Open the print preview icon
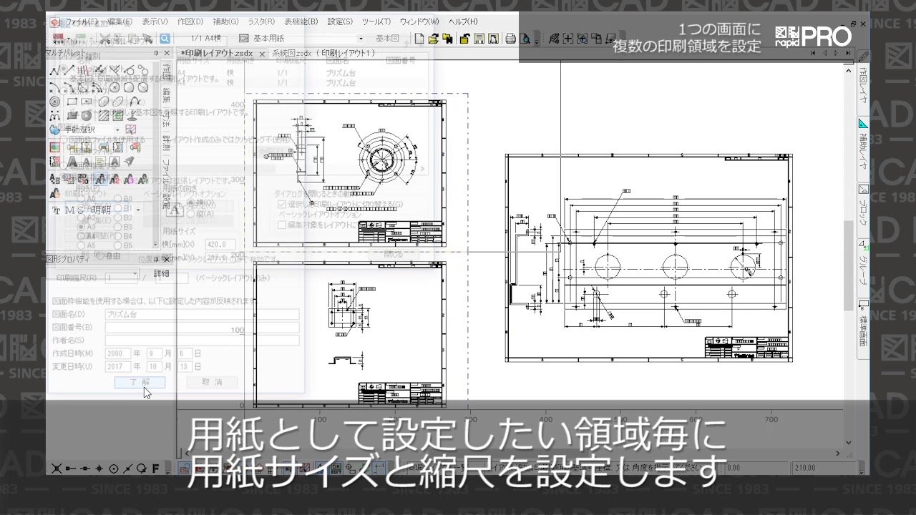The height and width of the screenshot is (515, 916). (527, 39)
